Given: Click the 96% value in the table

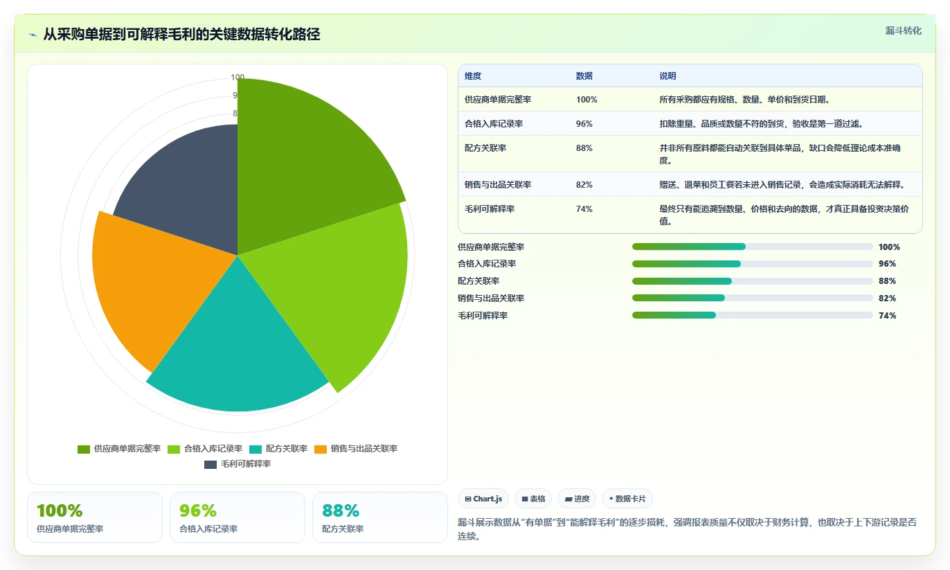Looking at the screenshot, I should click(584, 124).
